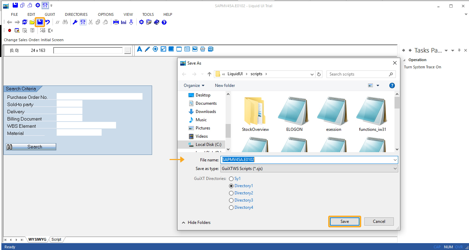Click the Purchase Order No. input field
469x250 pixels.
click(100, 96)
